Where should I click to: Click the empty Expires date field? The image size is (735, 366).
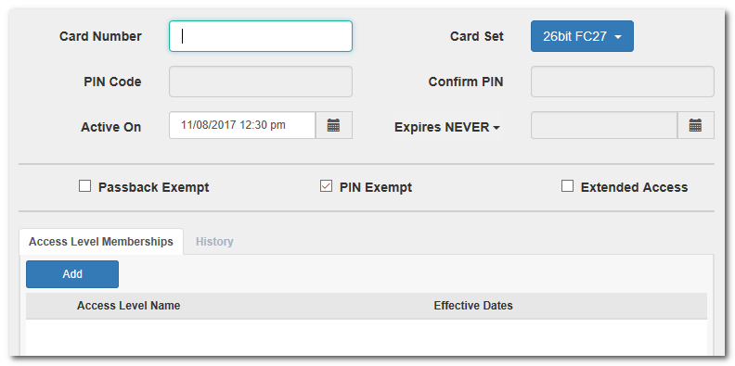tap(604, 125)
